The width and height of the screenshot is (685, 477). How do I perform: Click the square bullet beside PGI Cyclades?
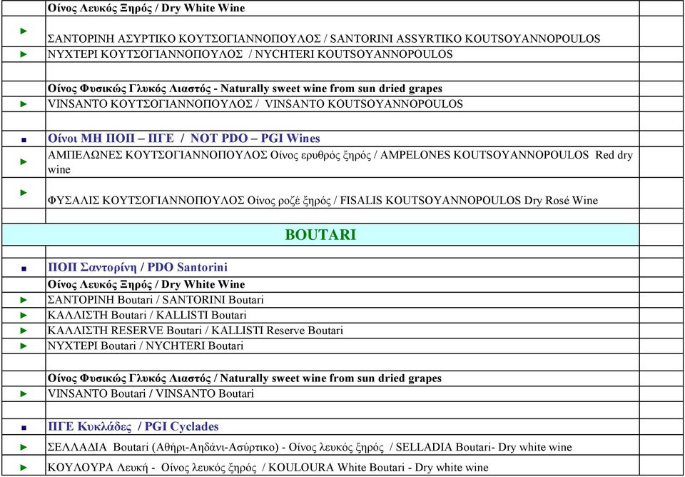point(24,428)
